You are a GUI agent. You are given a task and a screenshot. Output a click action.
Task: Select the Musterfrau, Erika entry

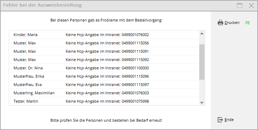pyautogui.click(x=104, y=76)
